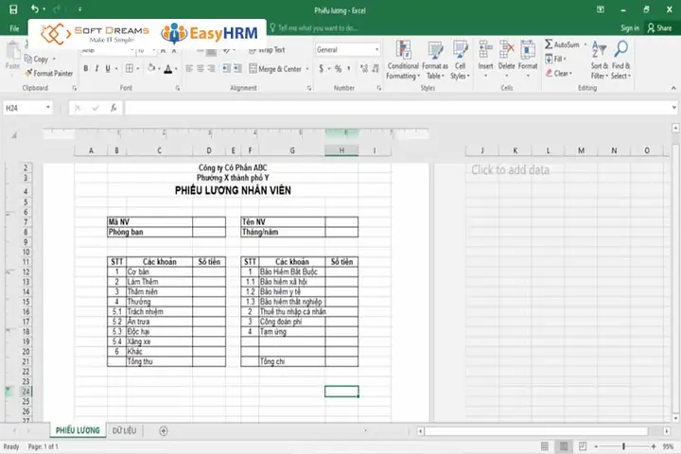Select column header C

[160, 150]
